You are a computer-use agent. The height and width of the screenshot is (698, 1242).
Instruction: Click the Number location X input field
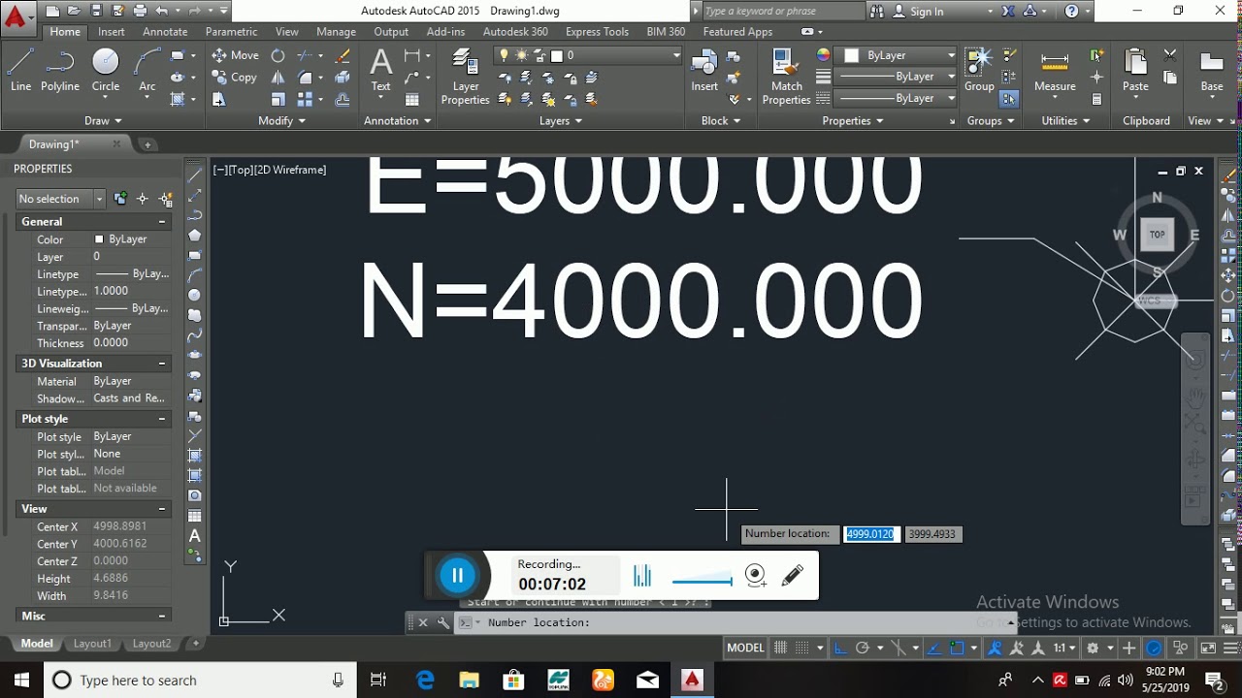870,534
